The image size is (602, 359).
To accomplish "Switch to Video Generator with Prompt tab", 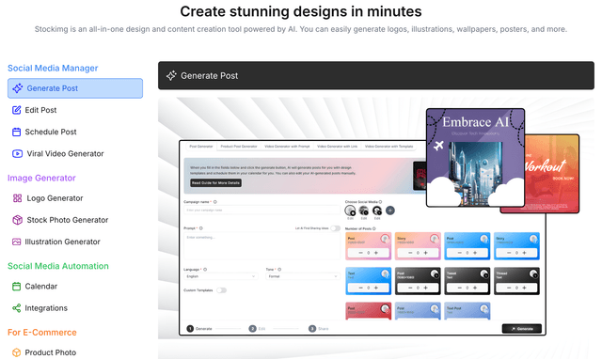I will coord(287,147).
